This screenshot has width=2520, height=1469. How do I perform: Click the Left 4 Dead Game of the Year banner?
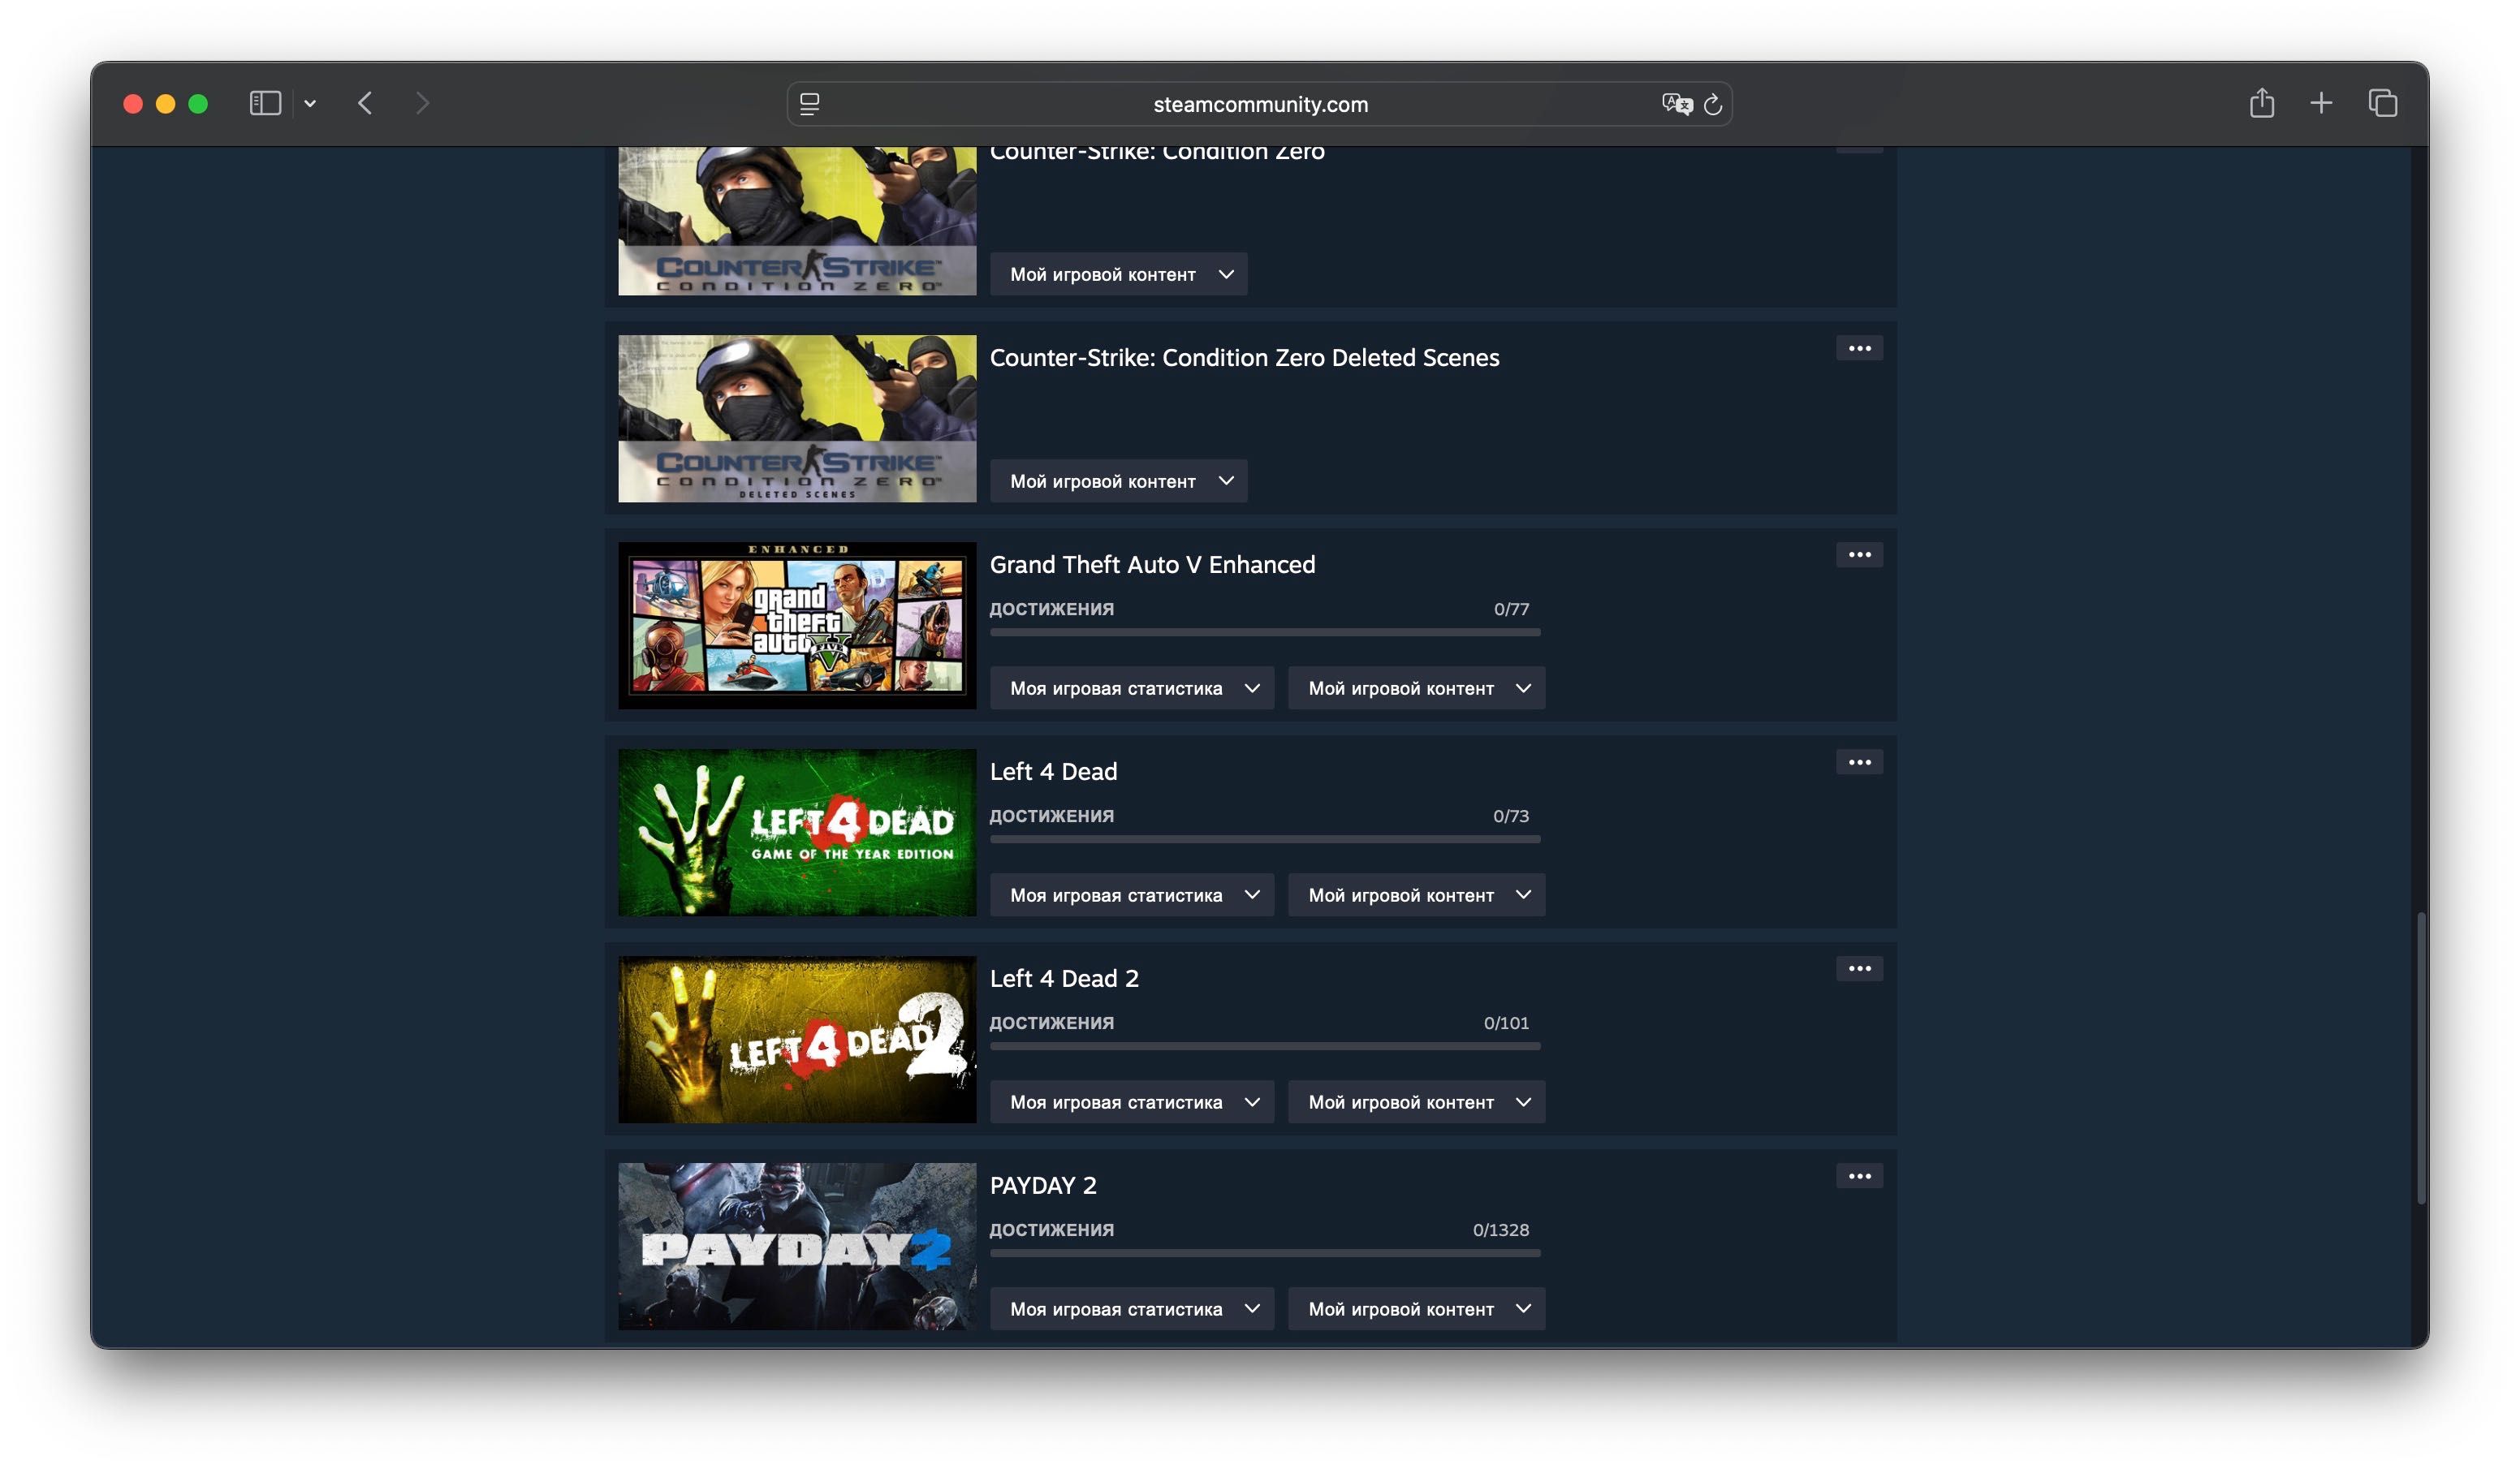(797, 832)
